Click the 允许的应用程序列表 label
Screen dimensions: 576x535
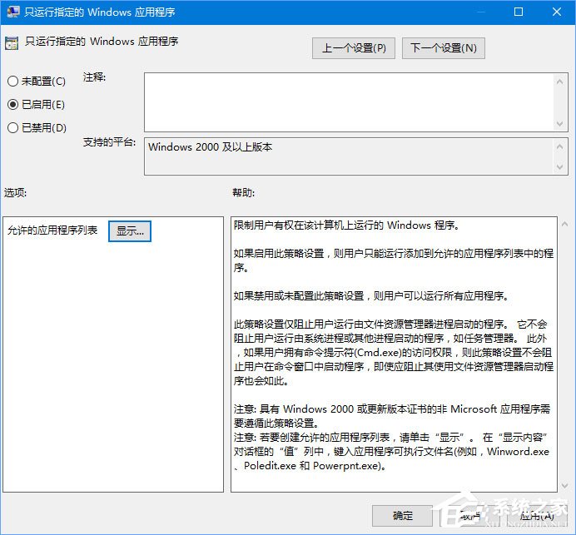[52, 230]
